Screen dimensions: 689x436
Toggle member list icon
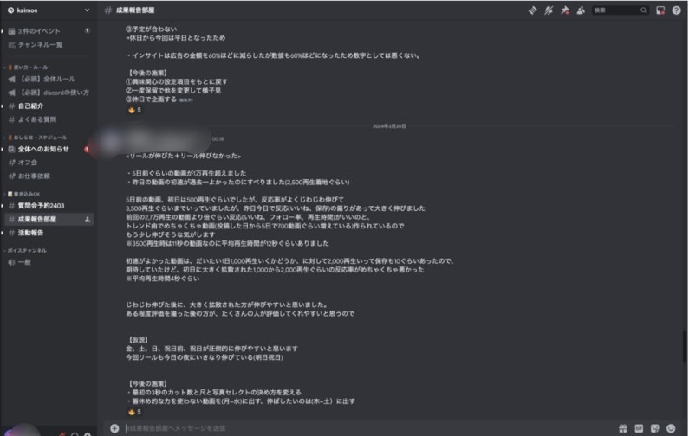click(x=581, y=10)
